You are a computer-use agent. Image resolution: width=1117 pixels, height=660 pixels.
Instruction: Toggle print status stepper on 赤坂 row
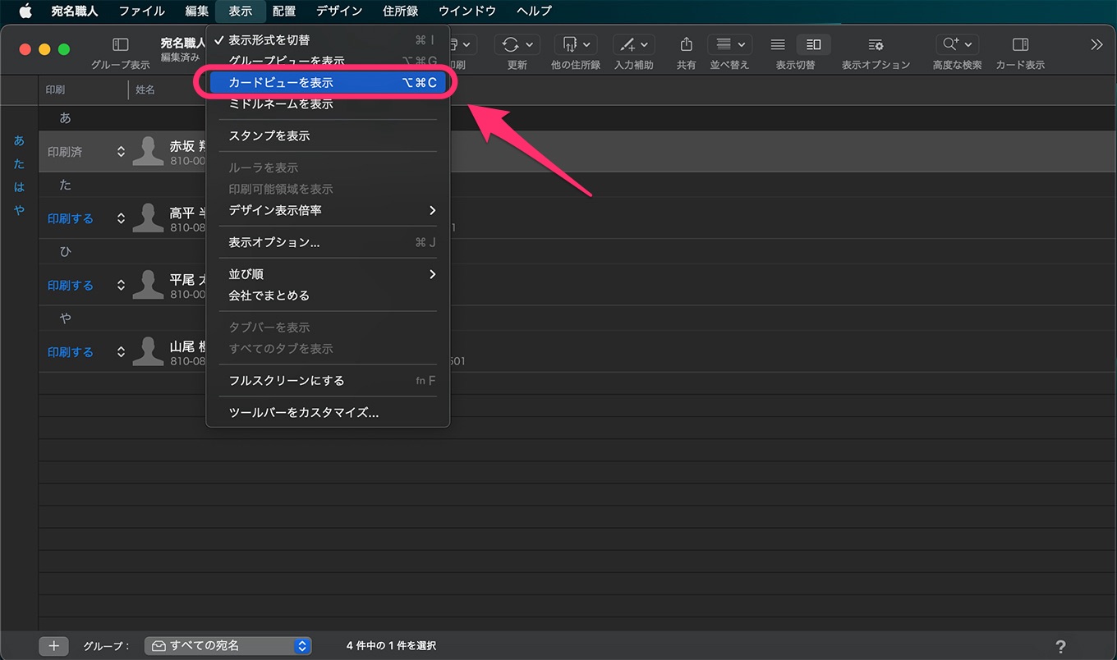(x=121, y=152)
